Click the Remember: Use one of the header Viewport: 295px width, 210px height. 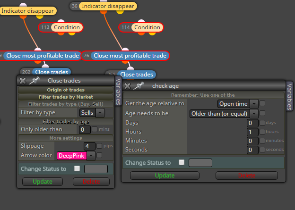203,95
